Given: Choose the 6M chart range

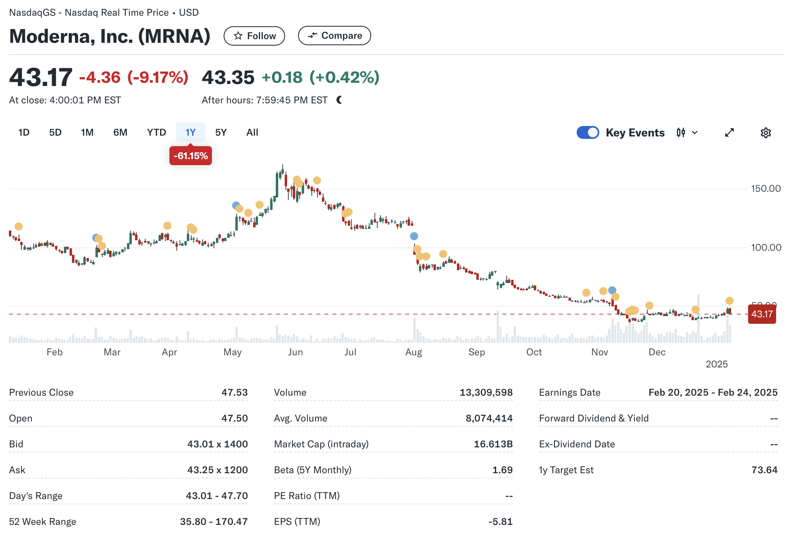Looking at the screenshot, I should click(120, 132).
